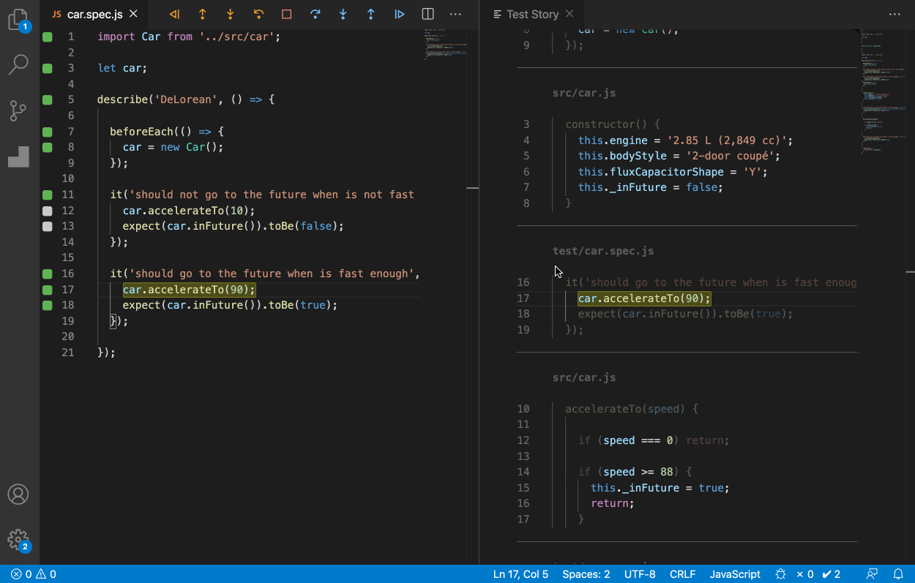This screenshot has height=583, width=915.
Task: Click highlighted car.accelerateTo(90); in Test Story
Action: [644, 298]
